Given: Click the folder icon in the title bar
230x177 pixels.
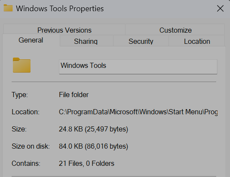Looking at the screenshot, I should coord(8,8).
